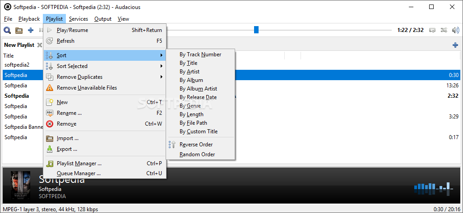Open Playlist Manager ...
Screen dimensions: 463x213
(x=105, y=163)
